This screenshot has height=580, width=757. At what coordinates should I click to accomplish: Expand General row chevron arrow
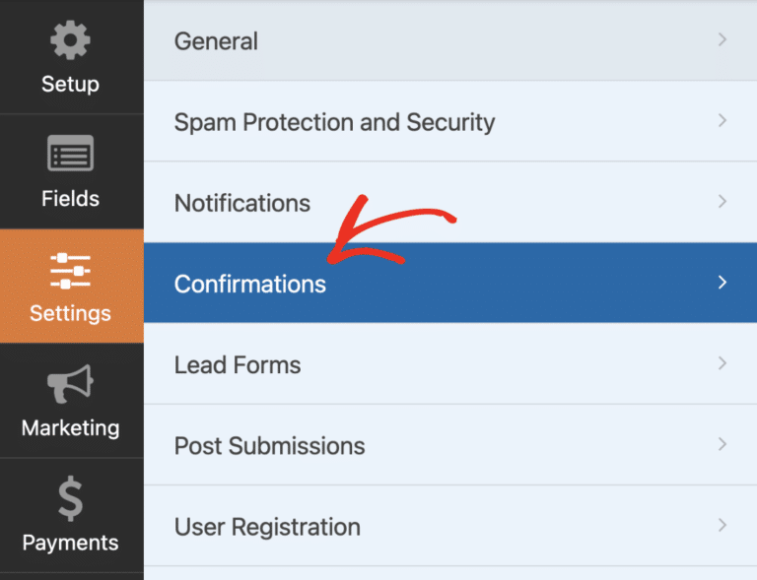tap(723, 40)
